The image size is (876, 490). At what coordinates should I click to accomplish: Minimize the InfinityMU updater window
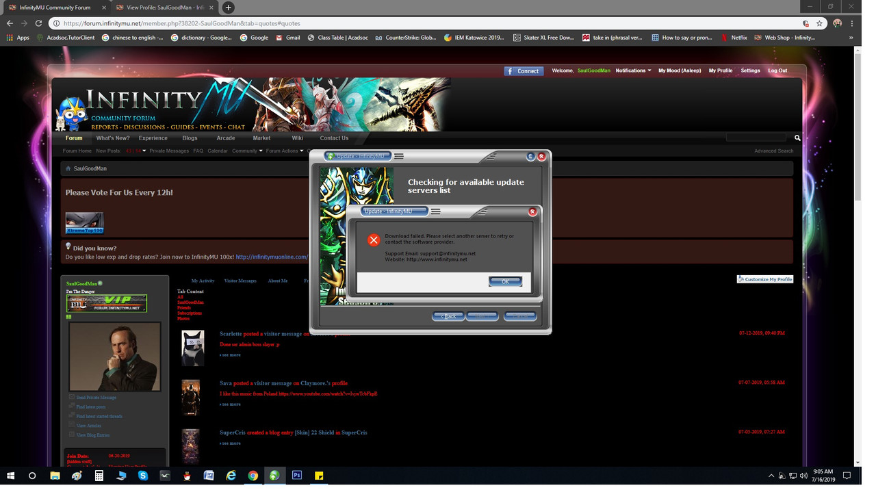point(530,157)
